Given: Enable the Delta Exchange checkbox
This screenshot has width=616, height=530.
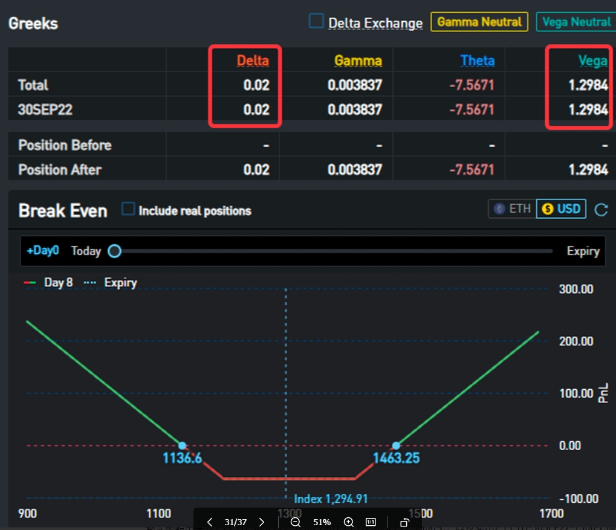Looking at the screenshot, I should [x=316, y=22].
